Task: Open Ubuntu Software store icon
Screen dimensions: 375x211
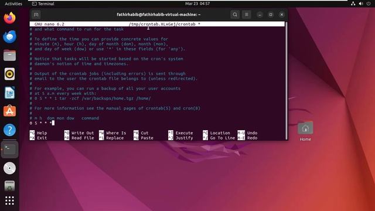Action: point(9,111)
